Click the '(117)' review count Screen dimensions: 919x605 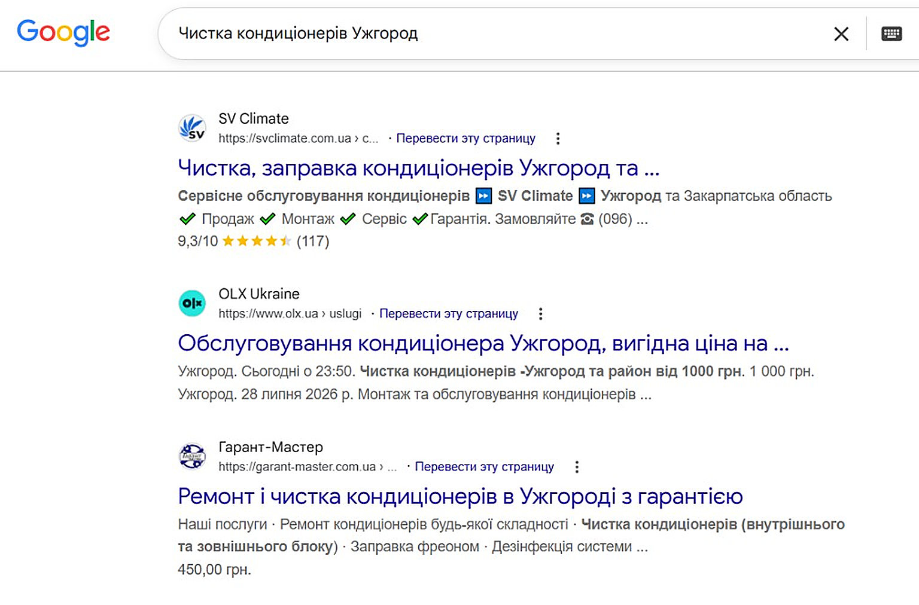(313, 241)
